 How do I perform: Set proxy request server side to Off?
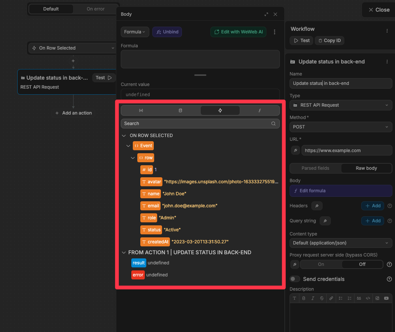click(x=362, y=264)
